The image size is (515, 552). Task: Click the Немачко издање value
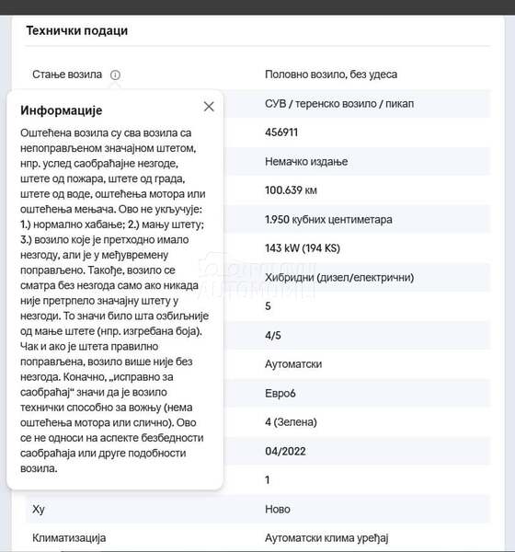(x=306, y=162)
